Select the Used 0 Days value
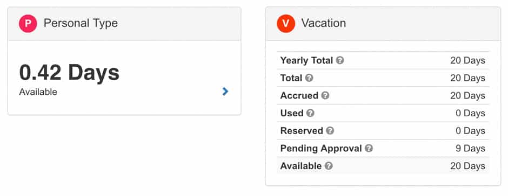The width and height of the screenshot is (508, 196). (x=470, y=113)
